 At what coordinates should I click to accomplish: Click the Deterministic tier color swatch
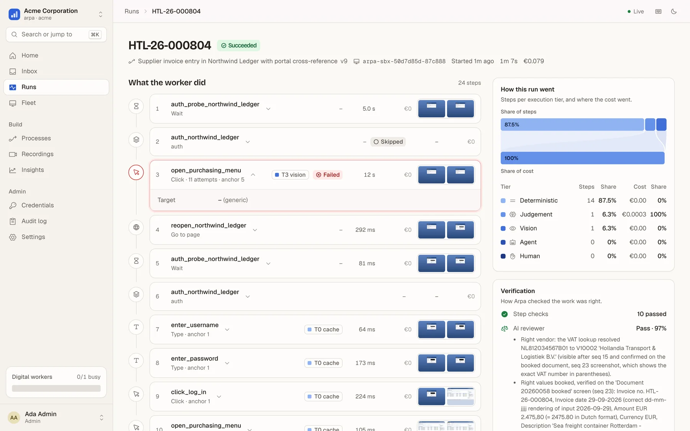[x=503, y=201]
